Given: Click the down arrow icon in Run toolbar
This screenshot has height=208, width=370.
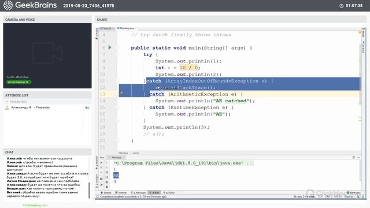Looking at the screenshot, I should tap(106, 168).
